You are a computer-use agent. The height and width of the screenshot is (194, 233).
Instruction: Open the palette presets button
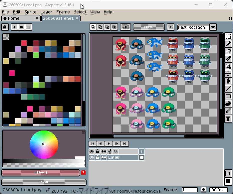[21, 27]
